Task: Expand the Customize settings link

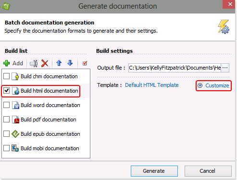Action: tap(217, 85)
